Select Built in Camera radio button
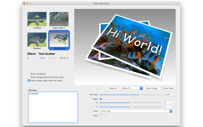This screenshot has width=203, height=127. pyautogui.click(x=29, y=74)
